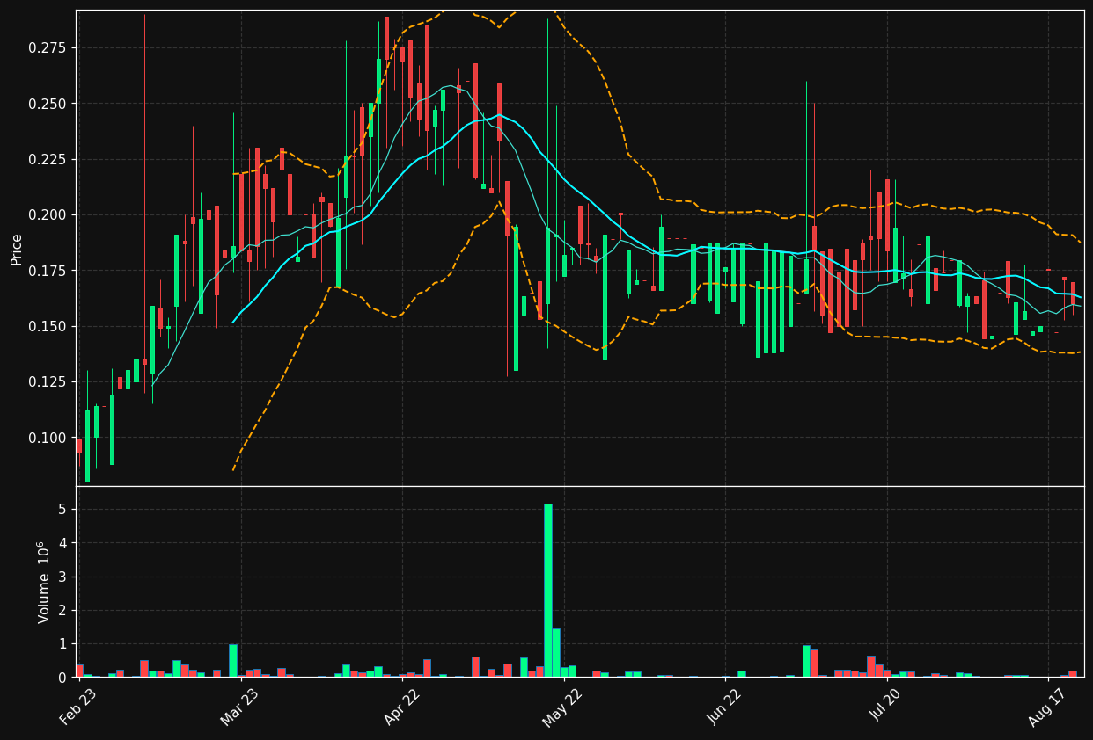Viewport: 1093px width, 740px height.
Task: Click the volume axis value 0
Action: 63,678
